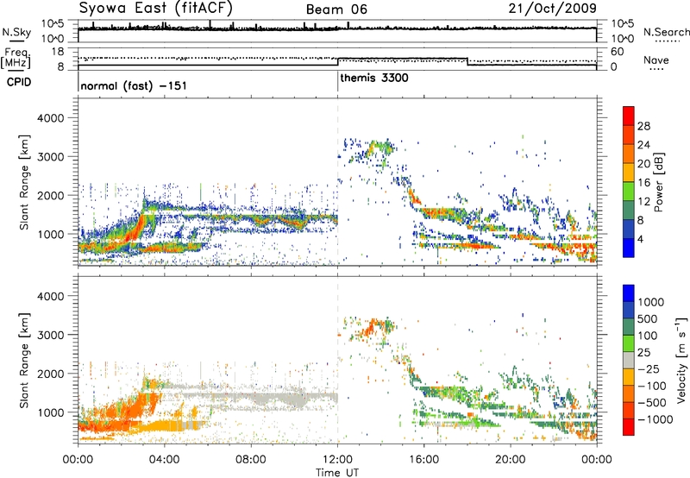Click the 28 tick on power colorbar
690x478 pixels.
[643, 126]
